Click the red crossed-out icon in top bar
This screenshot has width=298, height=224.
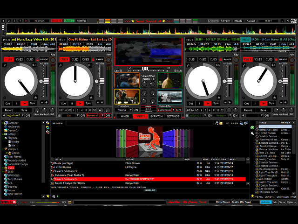(x=26, y=21)
